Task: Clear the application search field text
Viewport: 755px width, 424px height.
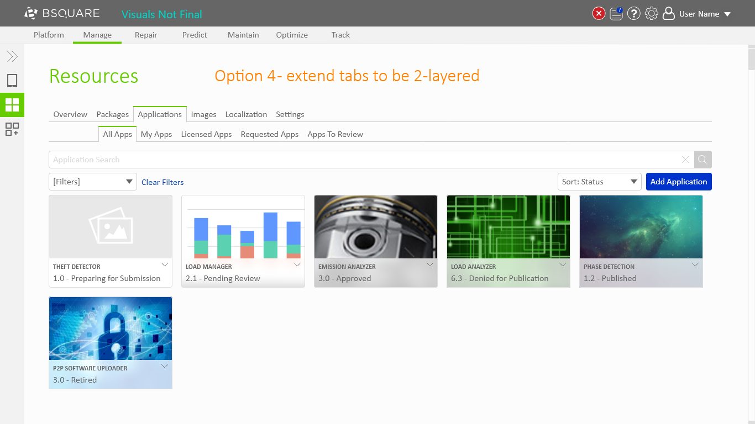Action: point(685,160)
